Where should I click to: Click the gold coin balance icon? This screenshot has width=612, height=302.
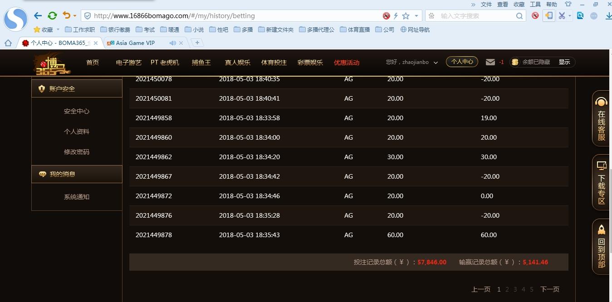pyautogui.click(x=515, y=62)
